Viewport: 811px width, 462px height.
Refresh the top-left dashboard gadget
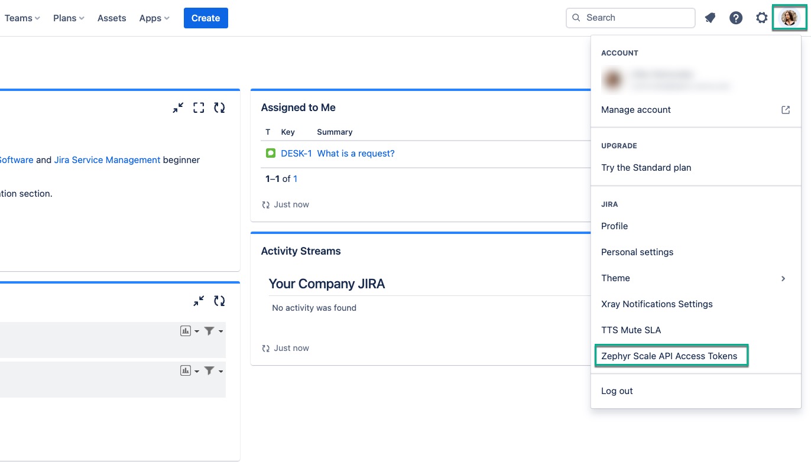(x=219, y=108)
